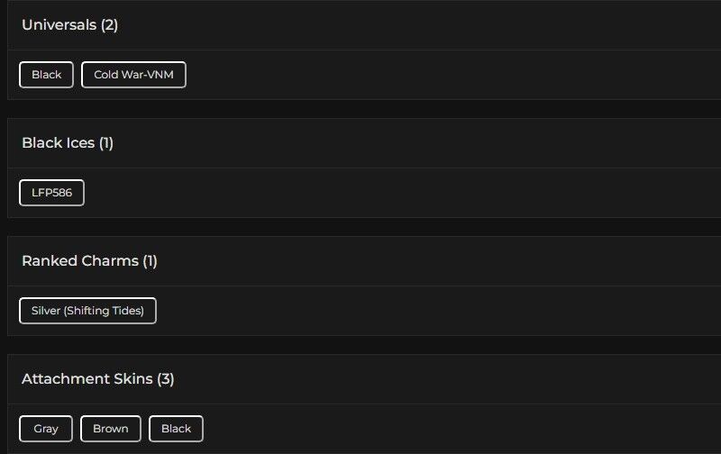Select the Black tag under Universals
721x454 pixels.
(46, 75)
